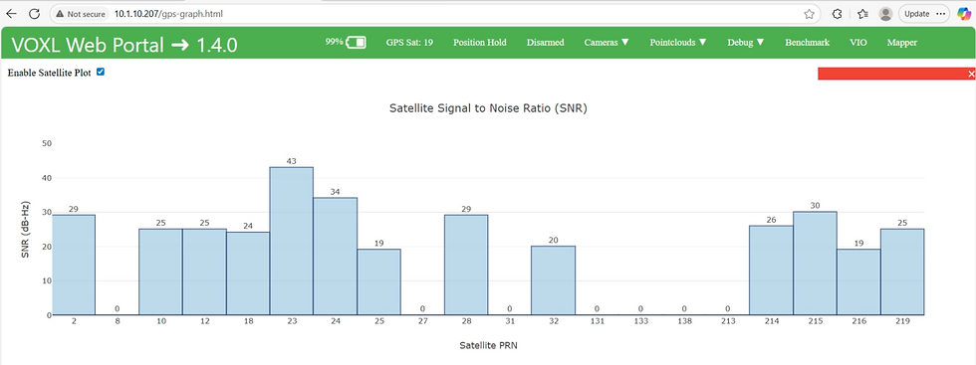The width and height of the screenshot is (976, 365).
Task: Expand the Debug dropdown menu
Action: 746,43
